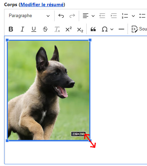Expand the numbered list style options

[133, 16]
